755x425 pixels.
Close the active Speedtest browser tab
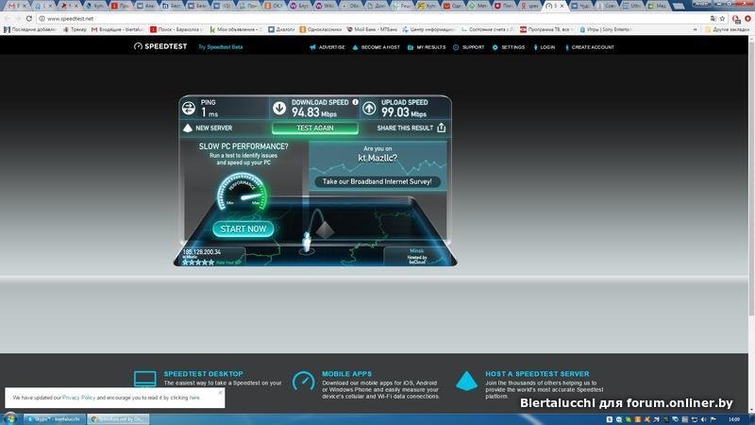(562, 6)
